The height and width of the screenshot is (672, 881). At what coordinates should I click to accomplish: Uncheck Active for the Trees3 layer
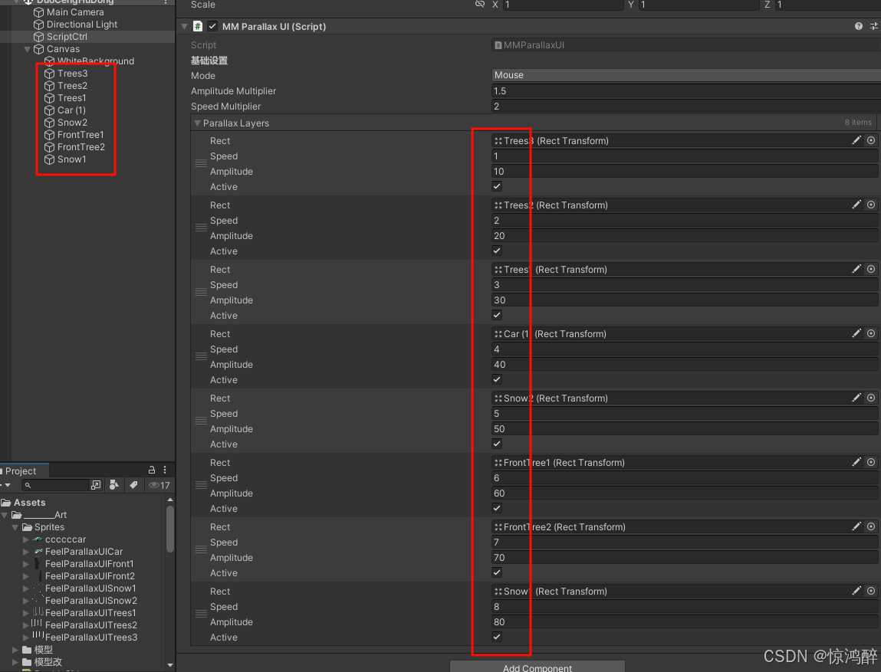[x=497, y=186]
